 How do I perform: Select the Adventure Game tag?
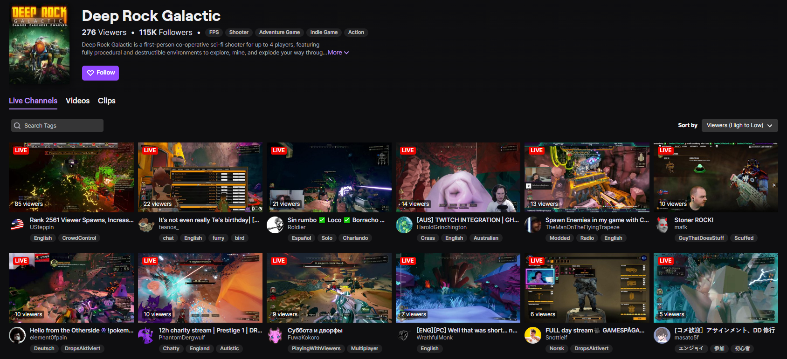click(x=279, y=32)
